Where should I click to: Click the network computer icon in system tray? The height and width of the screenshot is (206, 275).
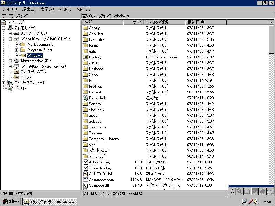[x=244, y=202]
